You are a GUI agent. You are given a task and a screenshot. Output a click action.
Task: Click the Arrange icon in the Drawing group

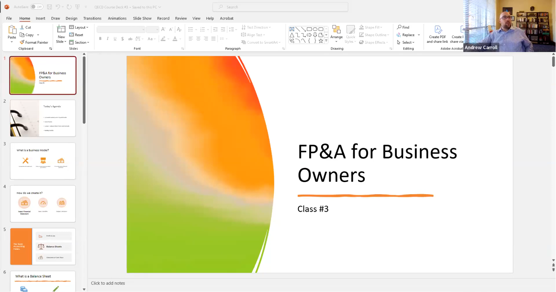[x=336, y=30]
